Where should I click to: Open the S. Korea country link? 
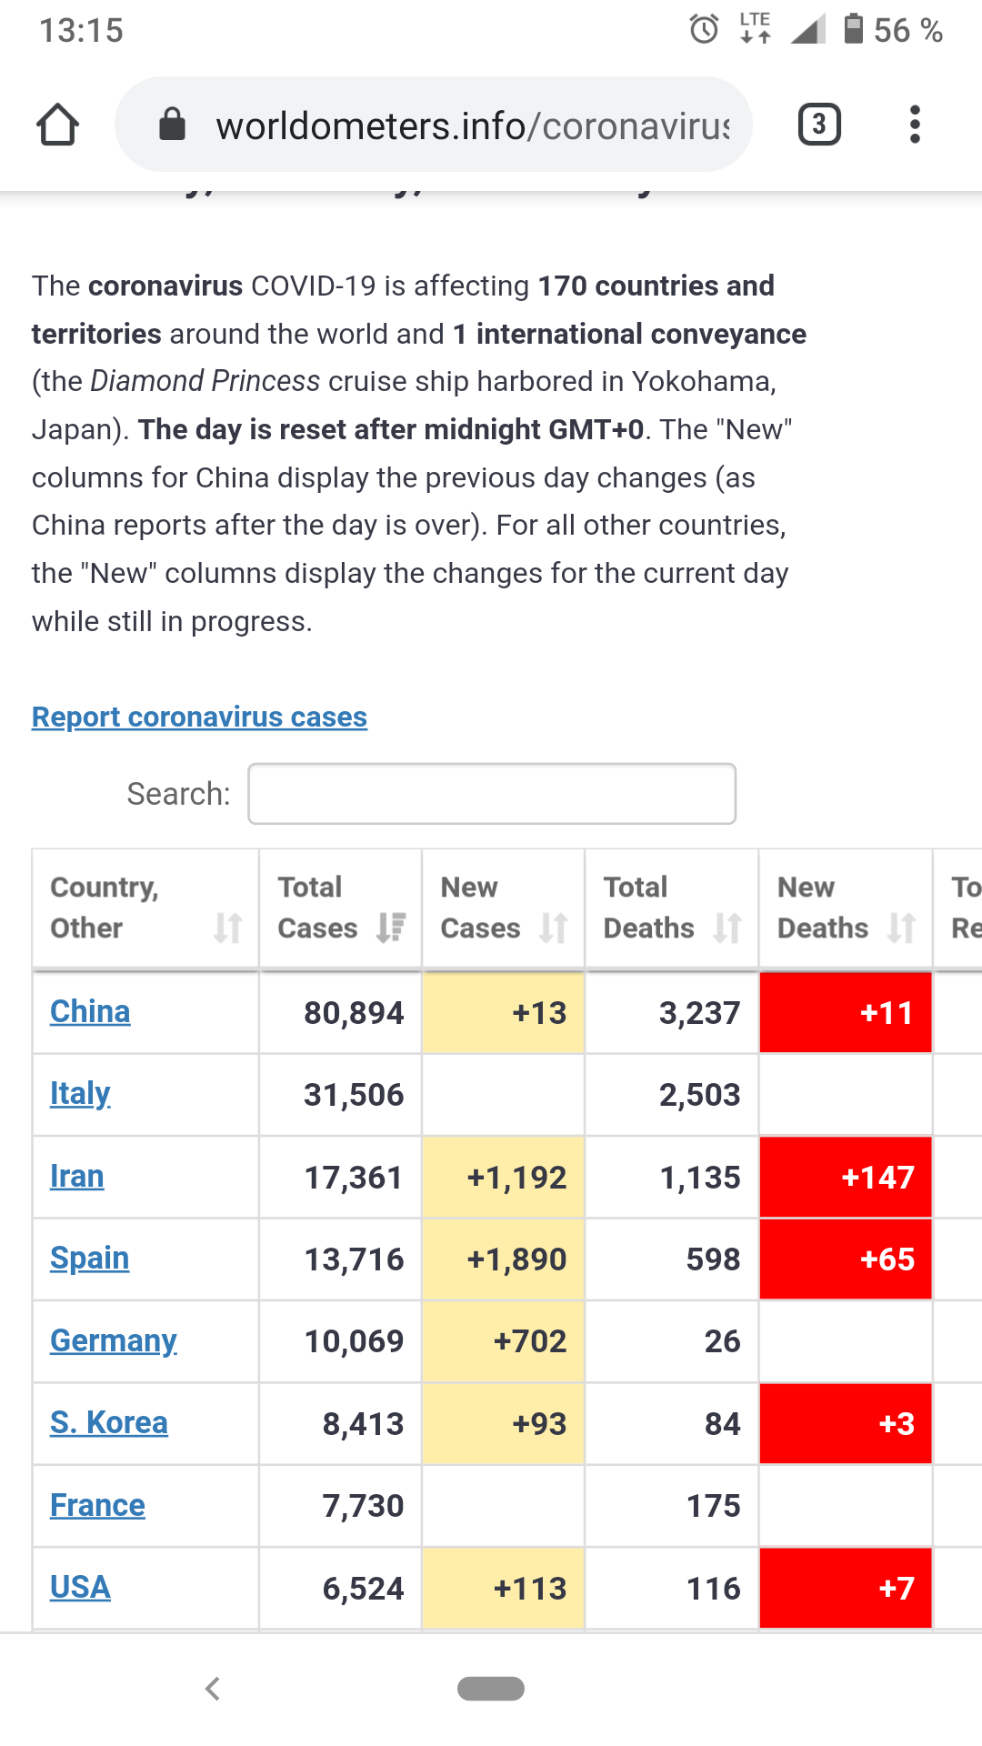pos(109,1422)
